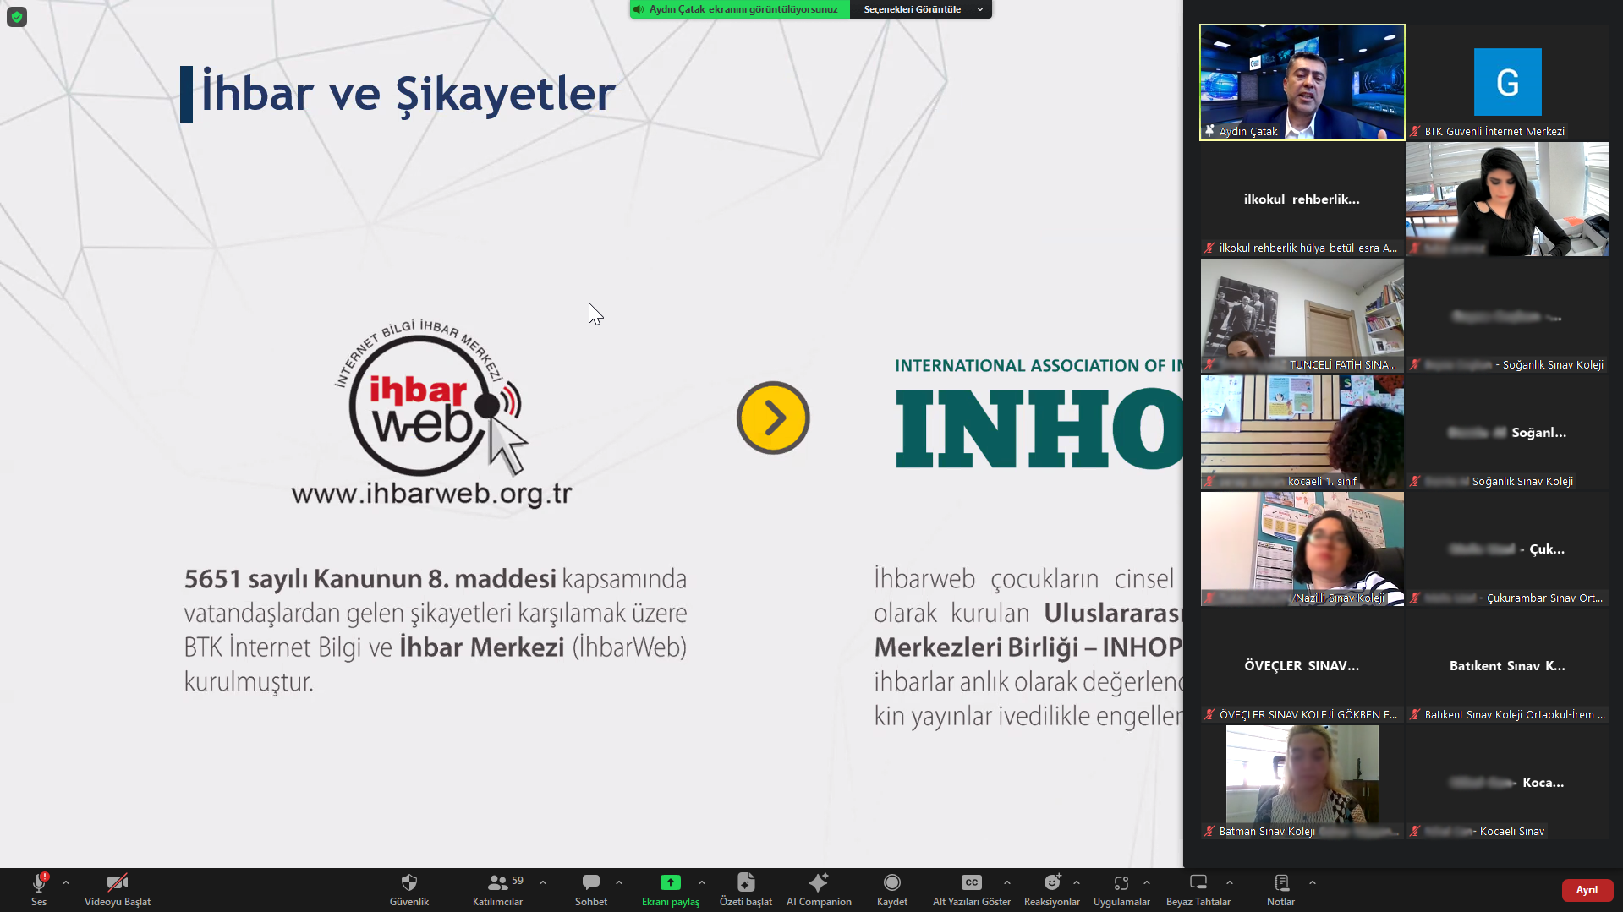
Task: Click the Ses microphone icon
Action: coord(39,883)
